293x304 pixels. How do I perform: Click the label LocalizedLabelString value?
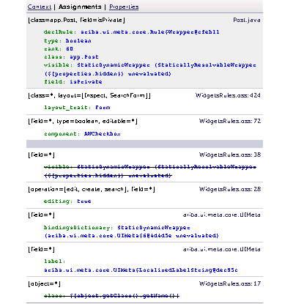(x=141, y=270)
